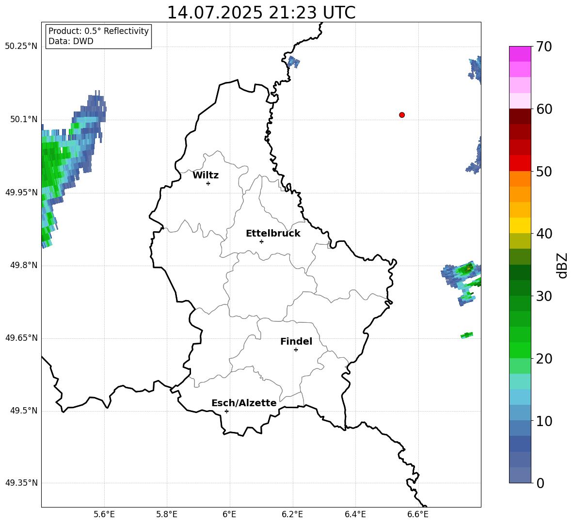The height and width of the screenshot is (524, 574).
Task: Click the 'Data: DWD' text
Action: 71,41
